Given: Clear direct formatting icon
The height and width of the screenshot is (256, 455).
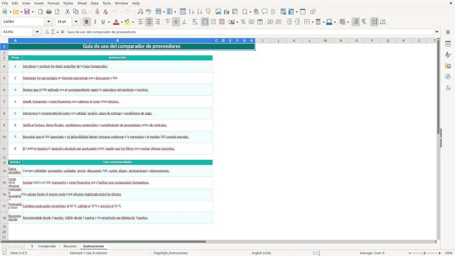Looking at the screenshot, I should click(106, 12).
